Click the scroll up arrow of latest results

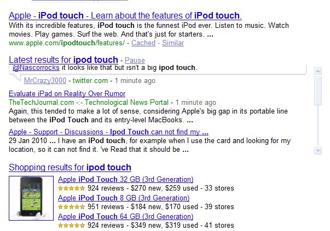318,71
